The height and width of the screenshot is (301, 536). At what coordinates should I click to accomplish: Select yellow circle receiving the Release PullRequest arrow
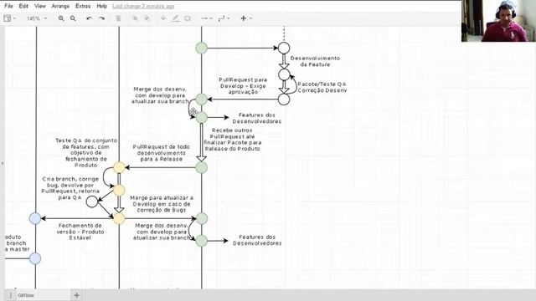coord(119,167)
